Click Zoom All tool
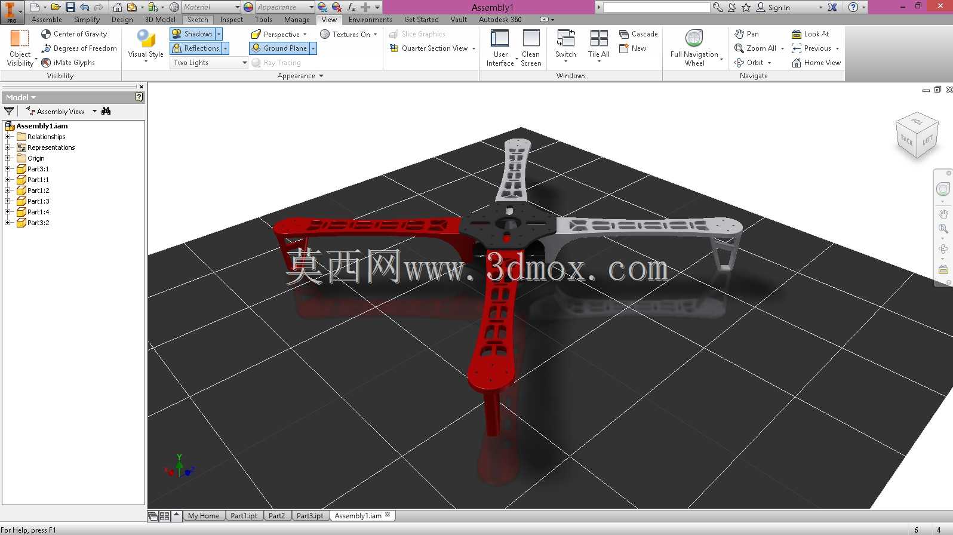953x535 pixels. (x=755, y=48)
